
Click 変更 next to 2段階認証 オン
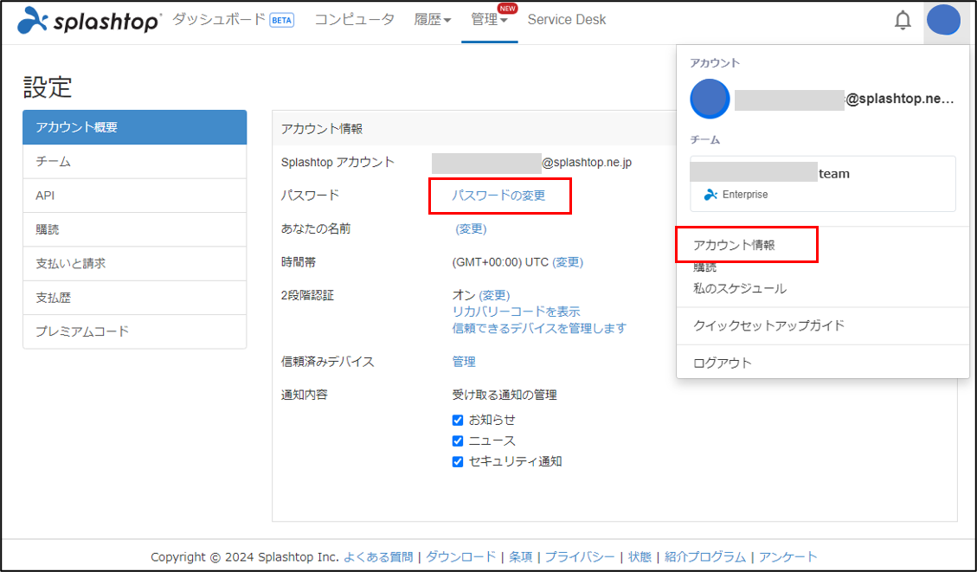(x=494, y=295)
